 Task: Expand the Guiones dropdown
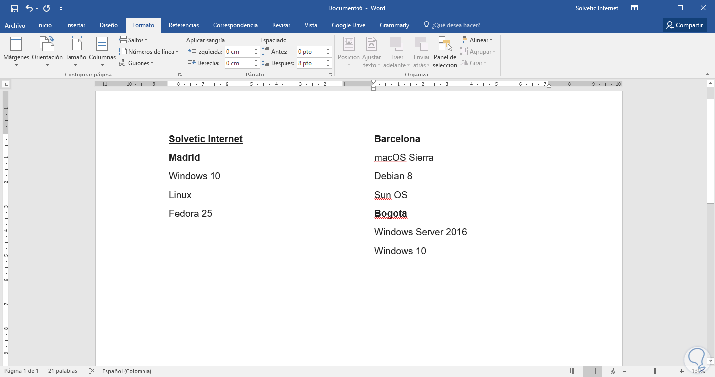coord(136,63)
